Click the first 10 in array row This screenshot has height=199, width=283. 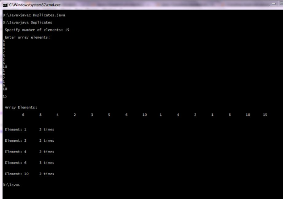[x=144, y=115]
